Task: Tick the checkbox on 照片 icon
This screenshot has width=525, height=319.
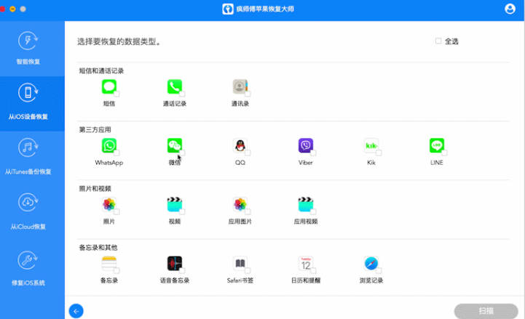Action: click(117, 211)
